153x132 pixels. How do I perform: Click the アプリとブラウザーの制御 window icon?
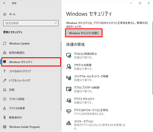(x=69, y=89)
